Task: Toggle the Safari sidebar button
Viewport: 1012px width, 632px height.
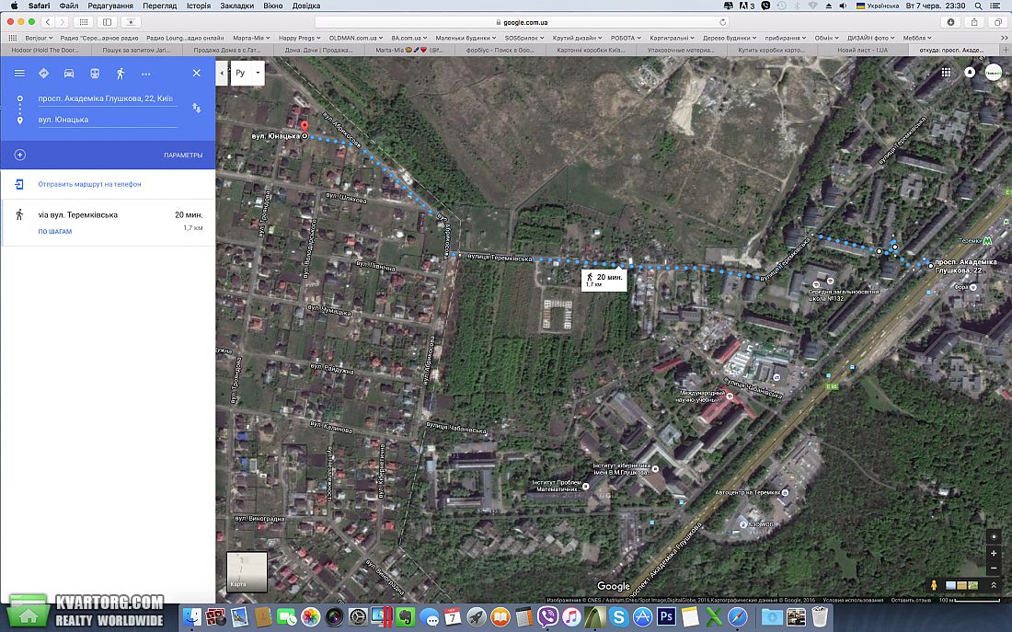Action: (107, 22)
